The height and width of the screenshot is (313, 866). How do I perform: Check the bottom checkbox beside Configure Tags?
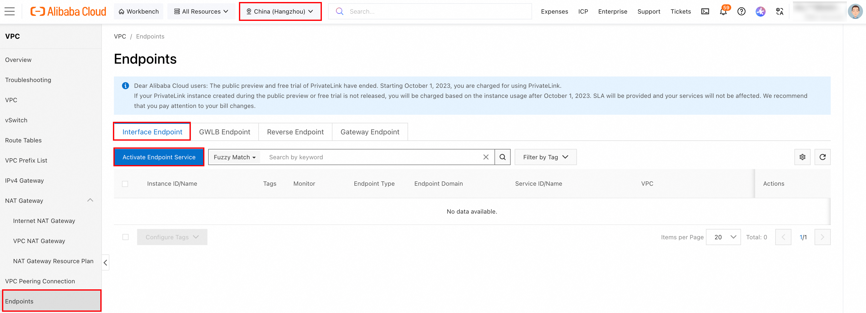point(126,237)
